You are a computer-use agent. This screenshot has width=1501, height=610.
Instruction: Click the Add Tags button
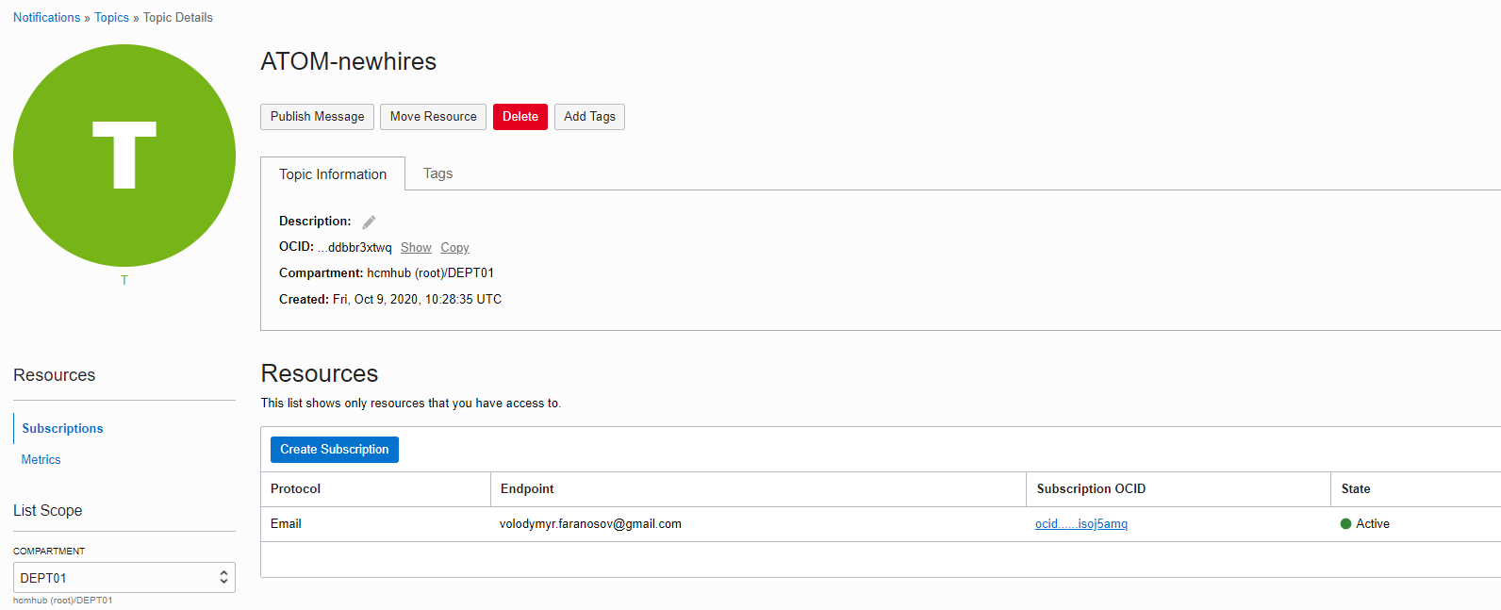[589, 117]
